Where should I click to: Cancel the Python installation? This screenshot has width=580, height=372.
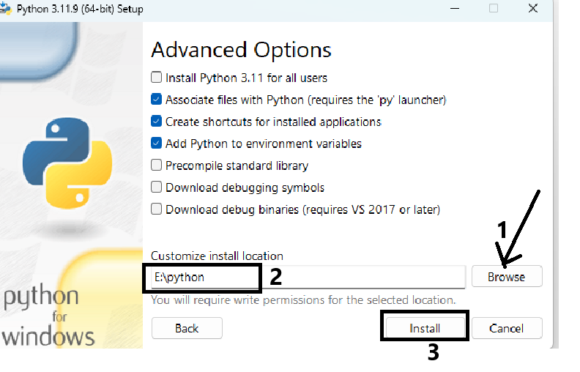click(507, 328)
